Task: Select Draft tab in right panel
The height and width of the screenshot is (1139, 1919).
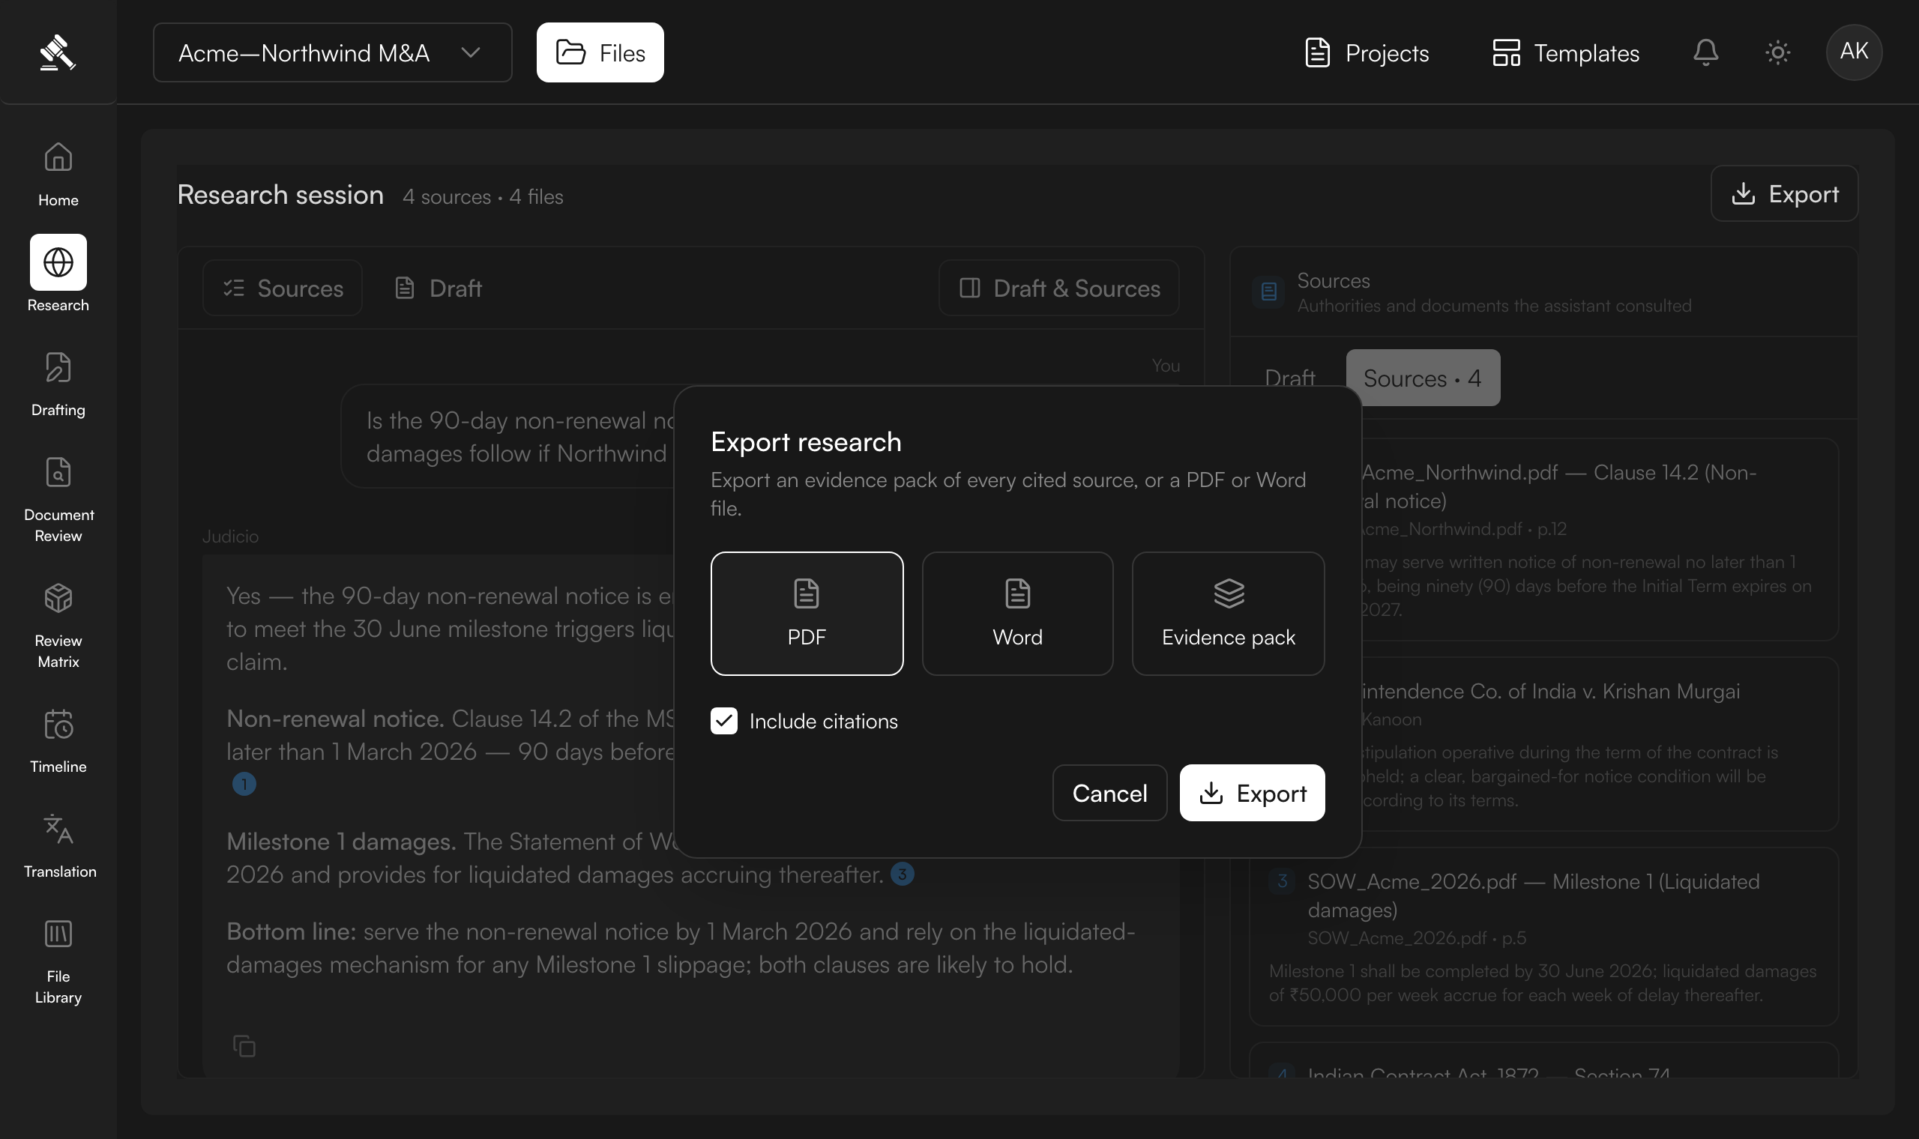Action: [1289, 378]
